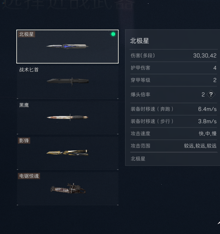Click the 装备时移速（奔跑）stat row
This screenshot has width=220, height=234.
coord(173,109)
